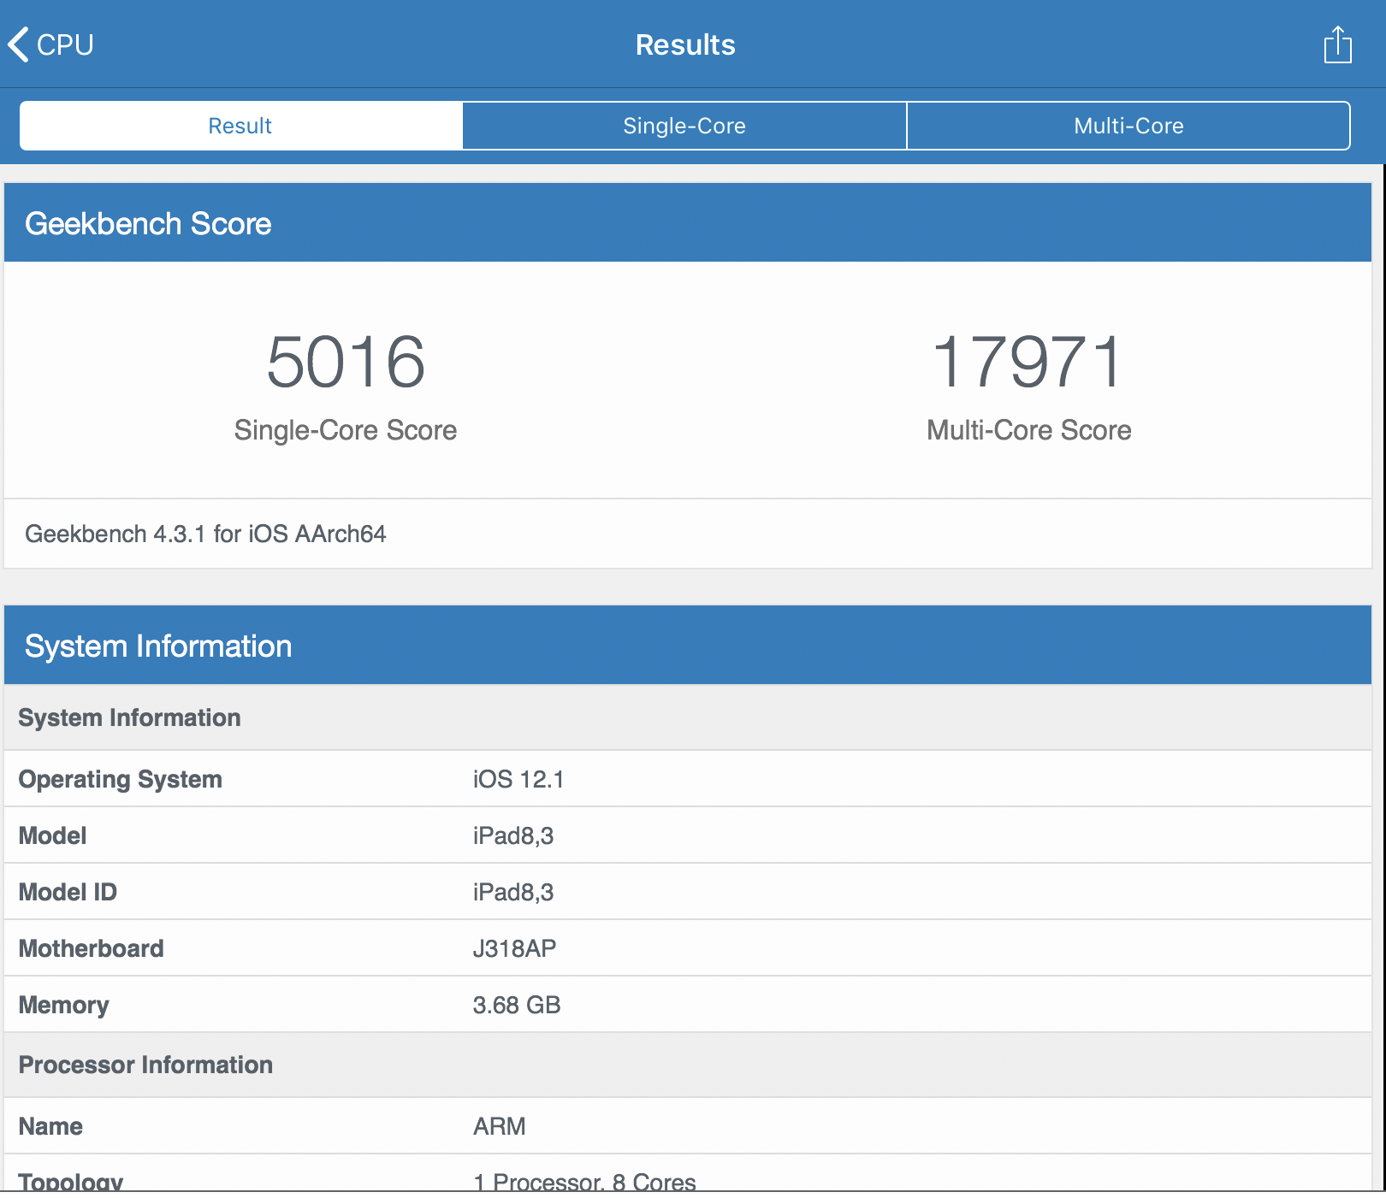
Task: Click the 'Model ID' label
Action: click(68, 892)
